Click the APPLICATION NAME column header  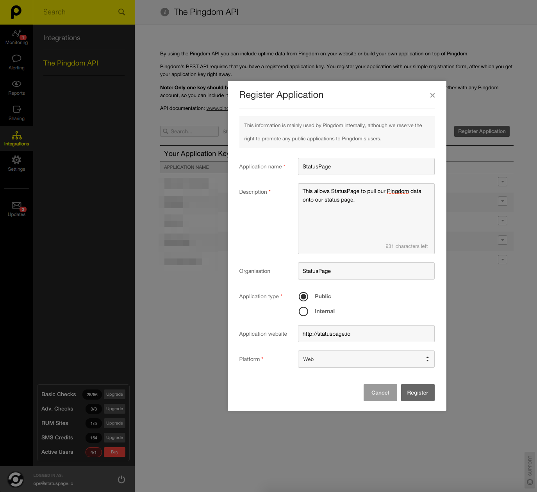186,167
